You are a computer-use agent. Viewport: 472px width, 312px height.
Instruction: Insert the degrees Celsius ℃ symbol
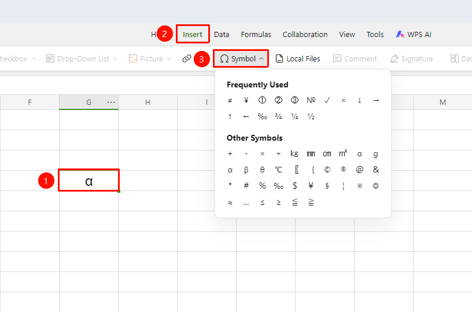point(278,170)
